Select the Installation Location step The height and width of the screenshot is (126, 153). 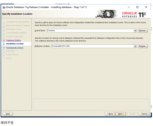click(15, 44)
